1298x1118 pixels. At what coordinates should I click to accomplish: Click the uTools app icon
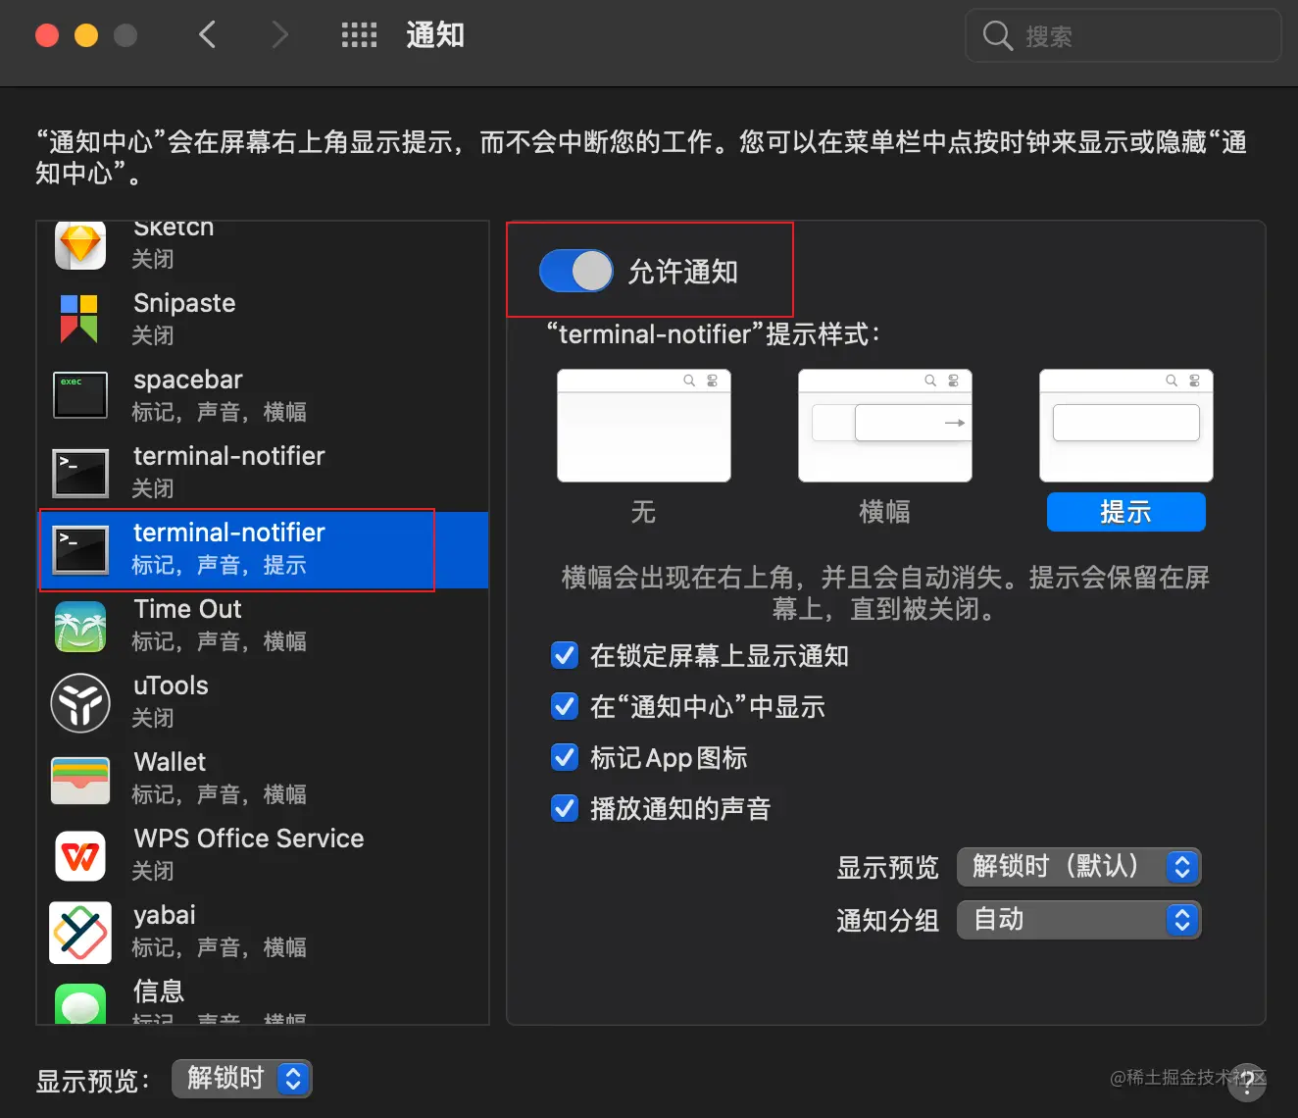point(80,703)
